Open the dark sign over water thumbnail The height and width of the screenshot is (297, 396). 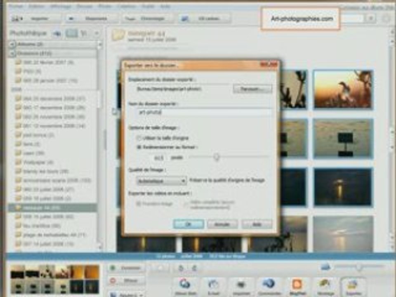343,139
